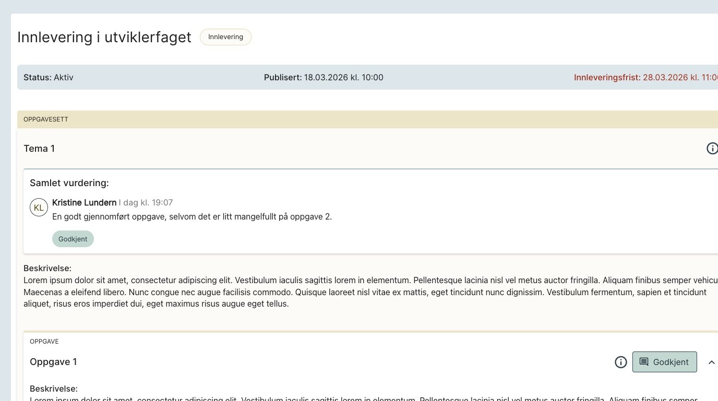Click the KL avatar circle
Screen dimensions: 718x401
(39, 208)
